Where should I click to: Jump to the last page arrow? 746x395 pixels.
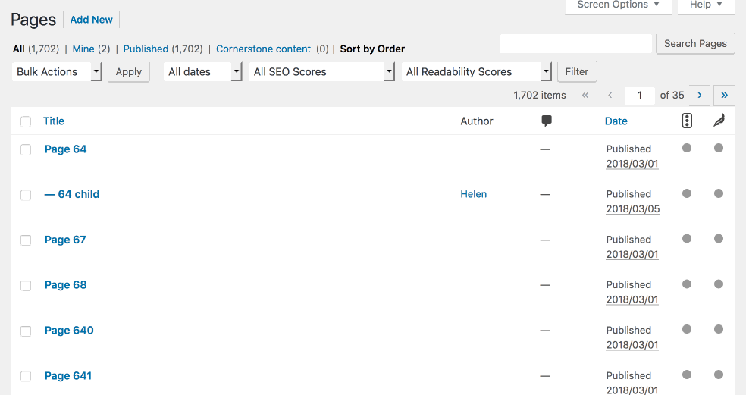724,96
